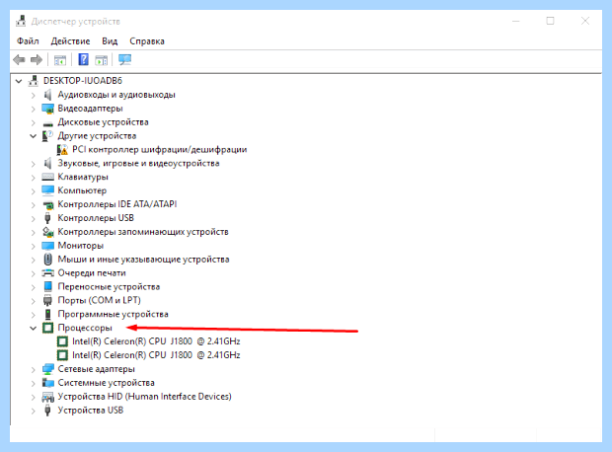Viewport: 612px width, 452px height.
Task: Select the Контроллеры IDE ATA/ATAPI label
Action: pyautogui.click(x=117, y=204)
